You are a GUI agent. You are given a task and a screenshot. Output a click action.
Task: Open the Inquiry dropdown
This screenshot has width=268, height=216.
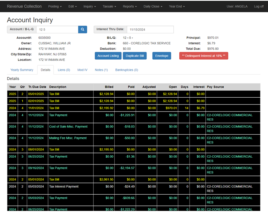pos(90,6)
